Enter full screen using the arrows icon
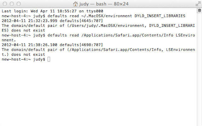 click(x=198, y=4)
